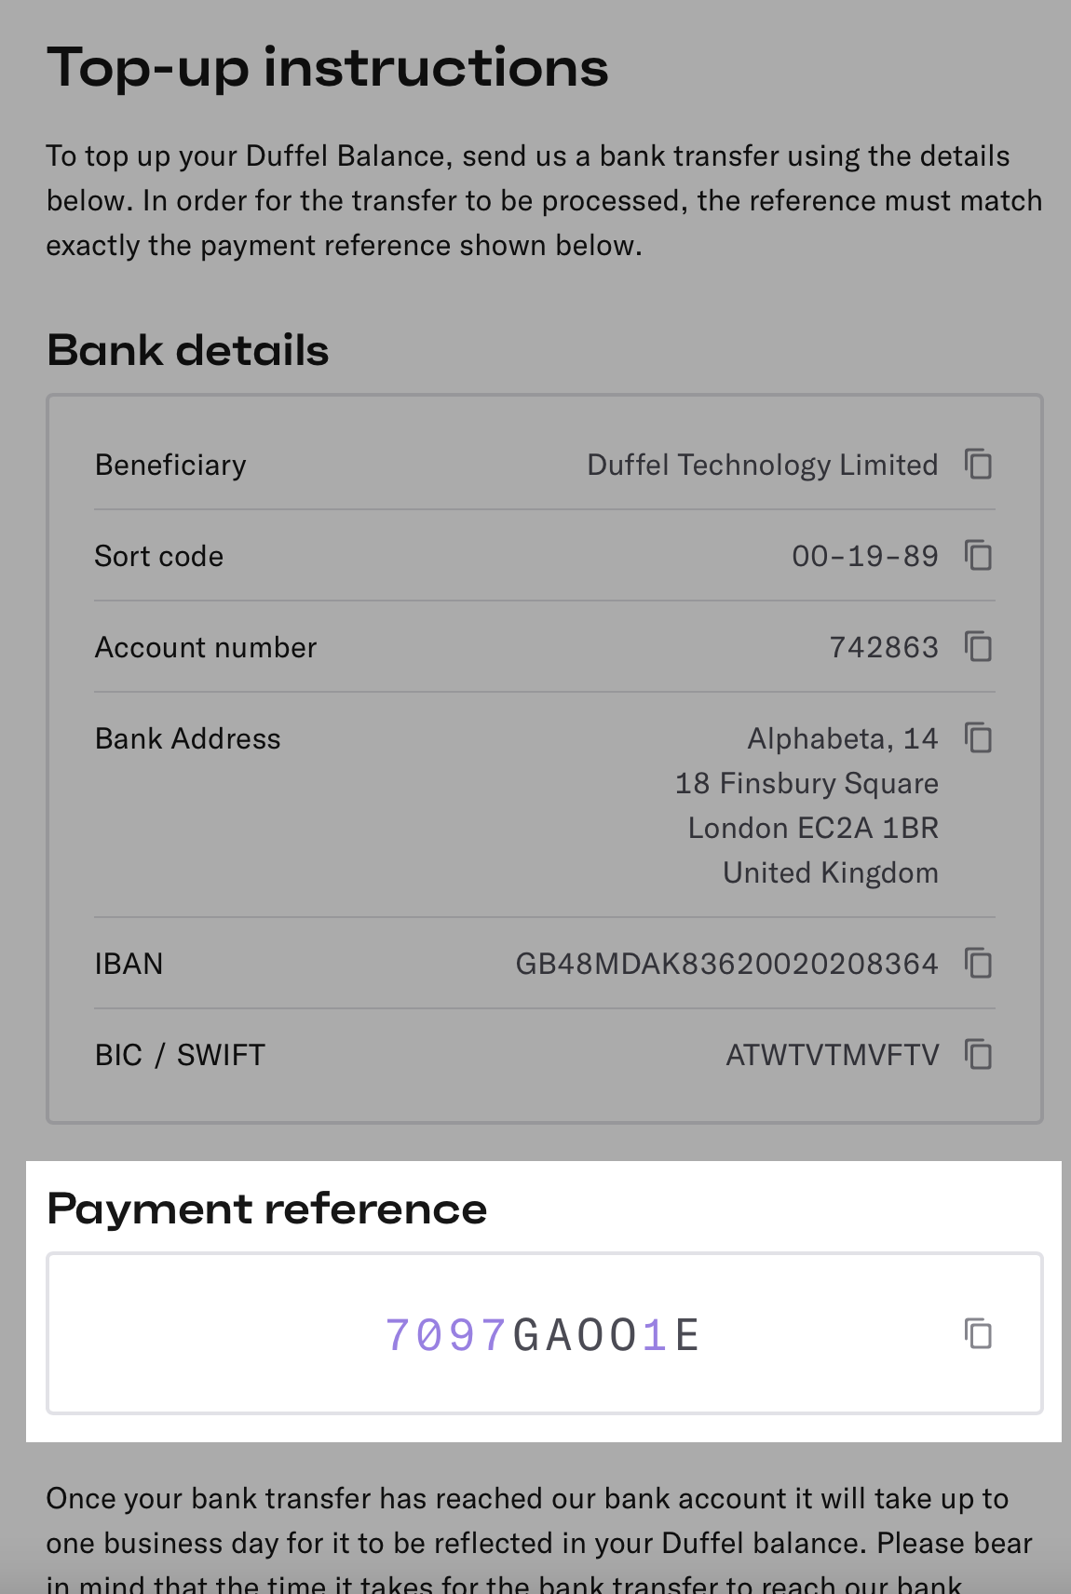Click the Bank Address label
Image resolution: width=1071 pixels, height=1594 pixels.
188,738
